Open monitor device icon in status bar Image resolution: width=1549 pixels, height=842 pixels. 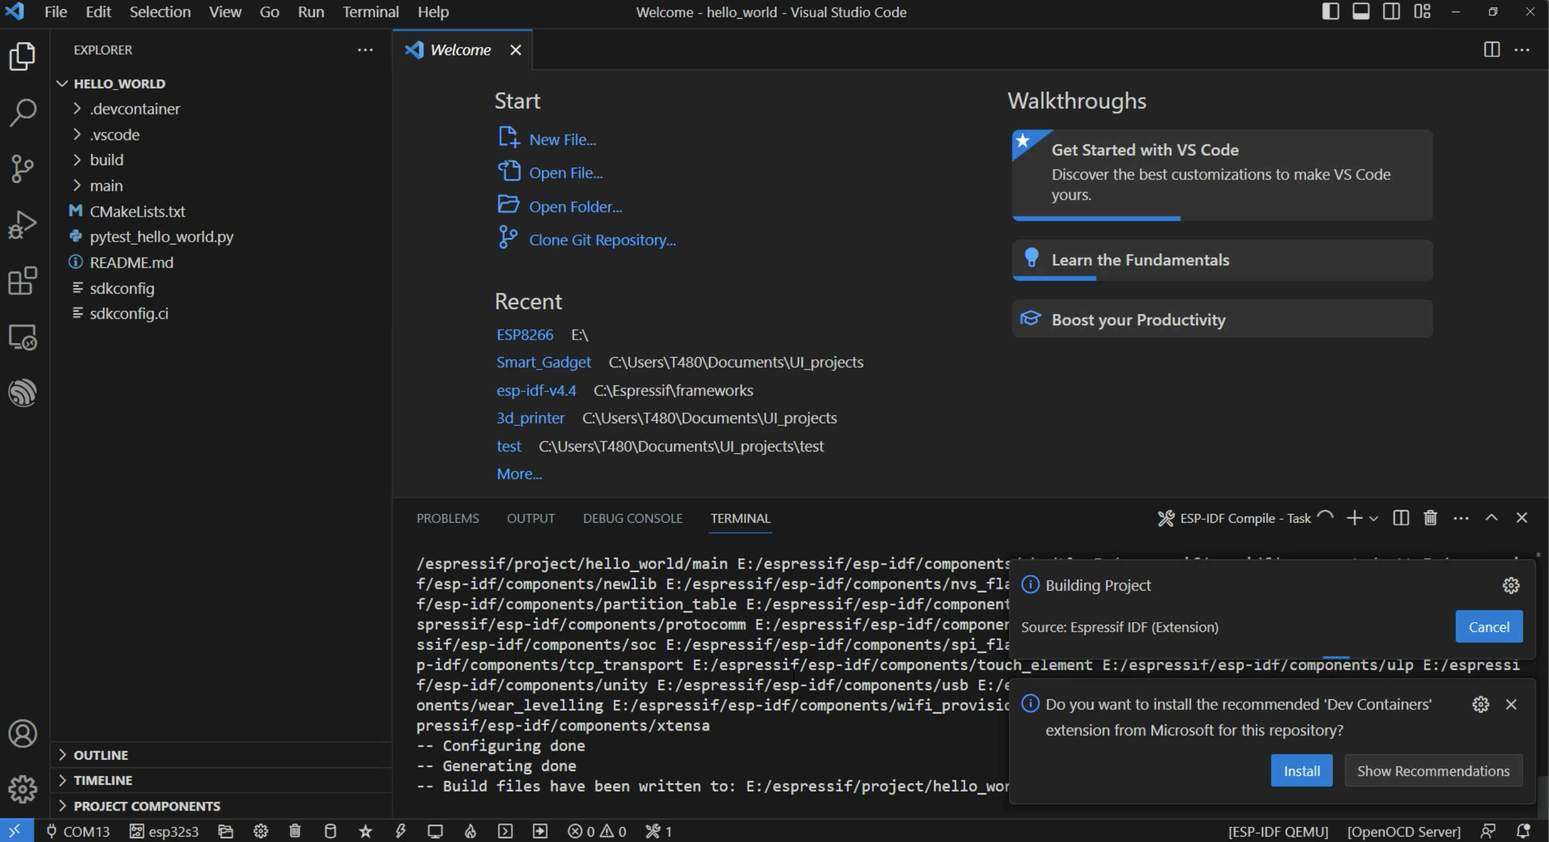[x=436, y=831]
